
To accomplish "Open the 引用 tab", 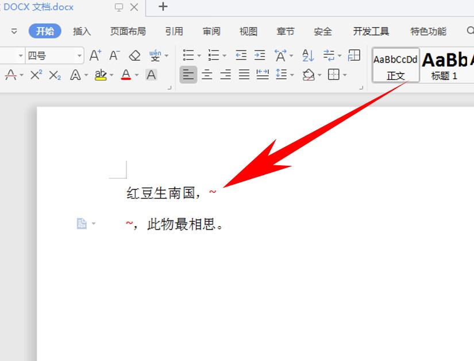I will (x=174, y=31).
